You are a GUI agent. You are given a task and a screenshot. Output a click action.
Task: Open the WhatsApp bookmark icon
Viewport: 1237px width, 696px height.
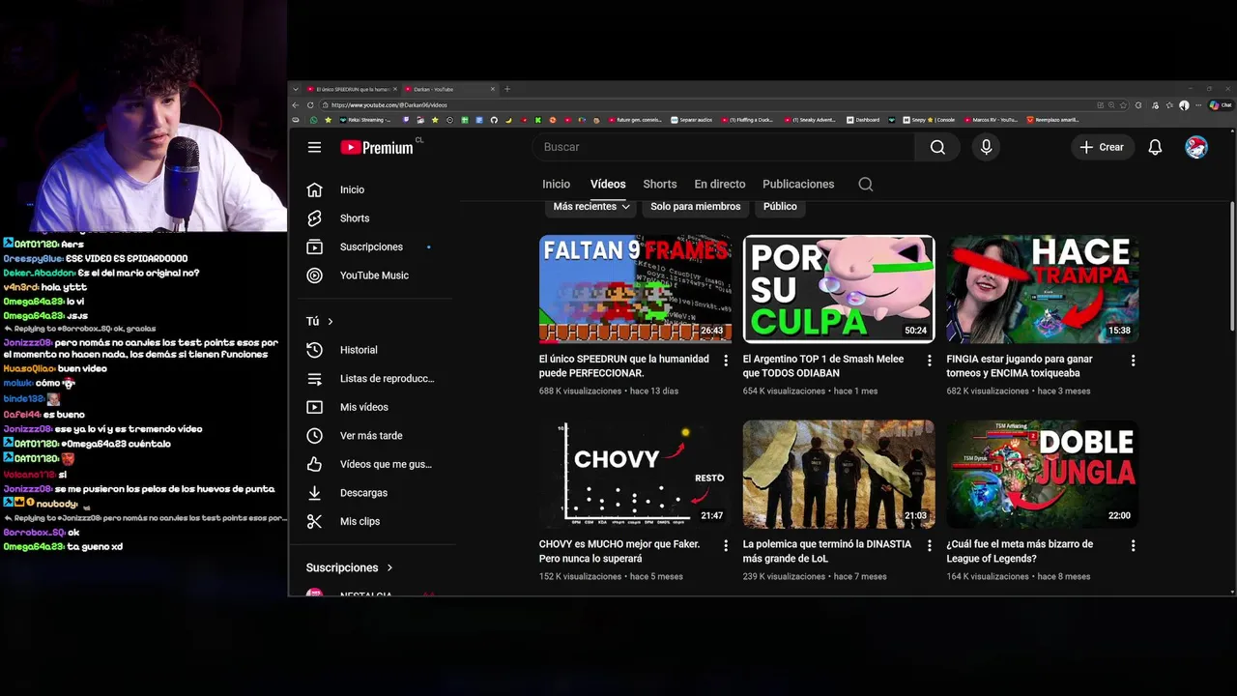(313, 120)
